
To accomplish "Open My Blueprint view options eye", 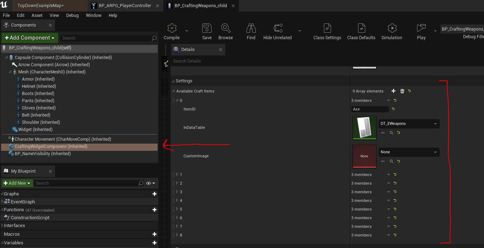I will (150, 183).
